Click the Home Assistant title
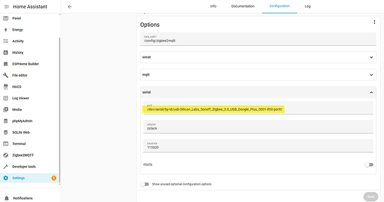 tap(30, 7)
